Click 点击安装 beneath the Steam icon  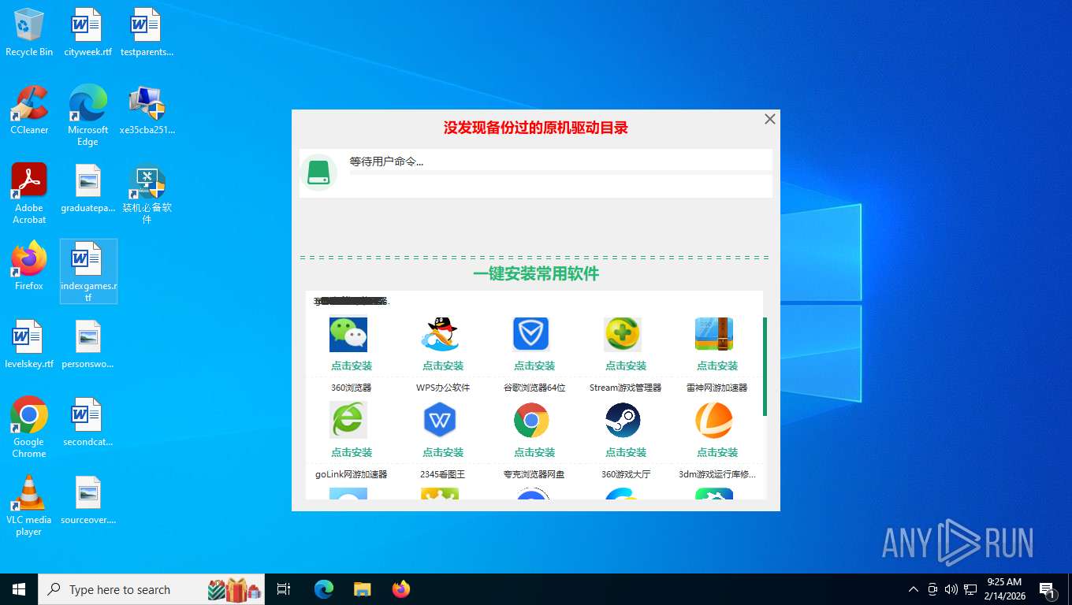tap(626, 452)
